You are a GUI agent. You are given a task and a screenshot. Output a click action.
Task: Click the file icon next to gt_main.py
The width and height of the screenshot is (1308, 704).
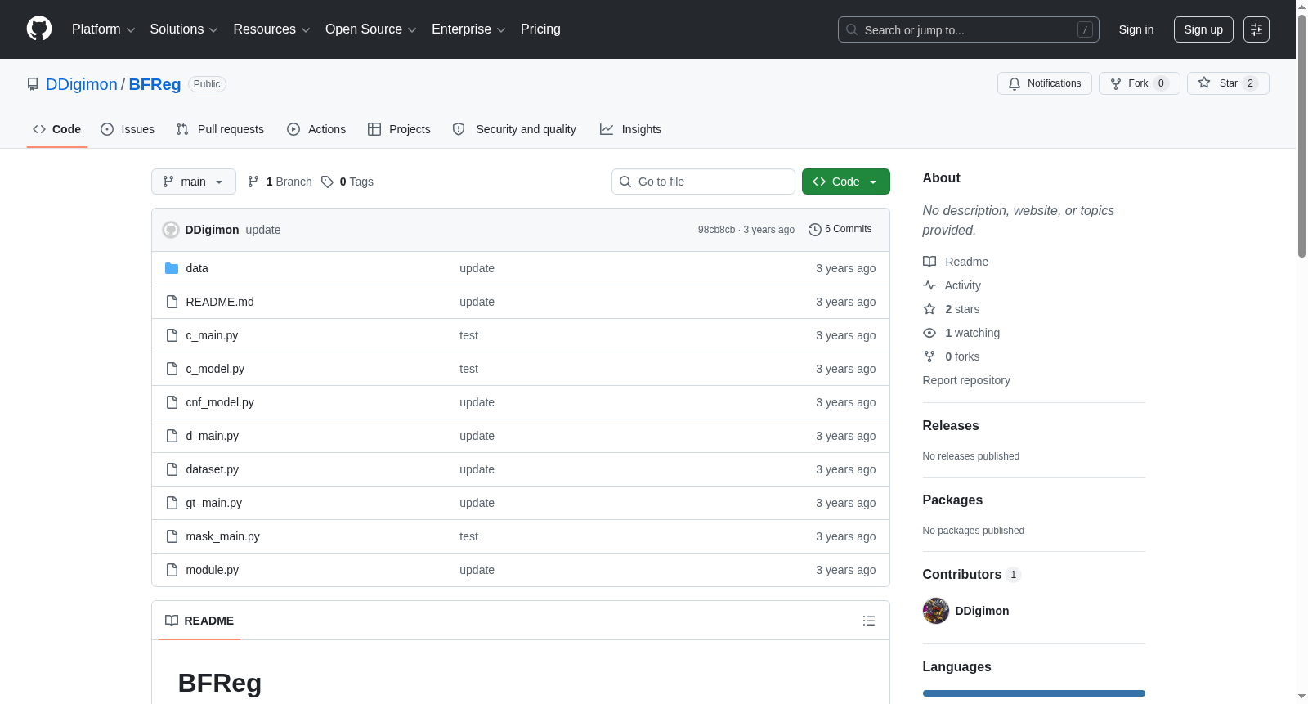click(172, 503)
